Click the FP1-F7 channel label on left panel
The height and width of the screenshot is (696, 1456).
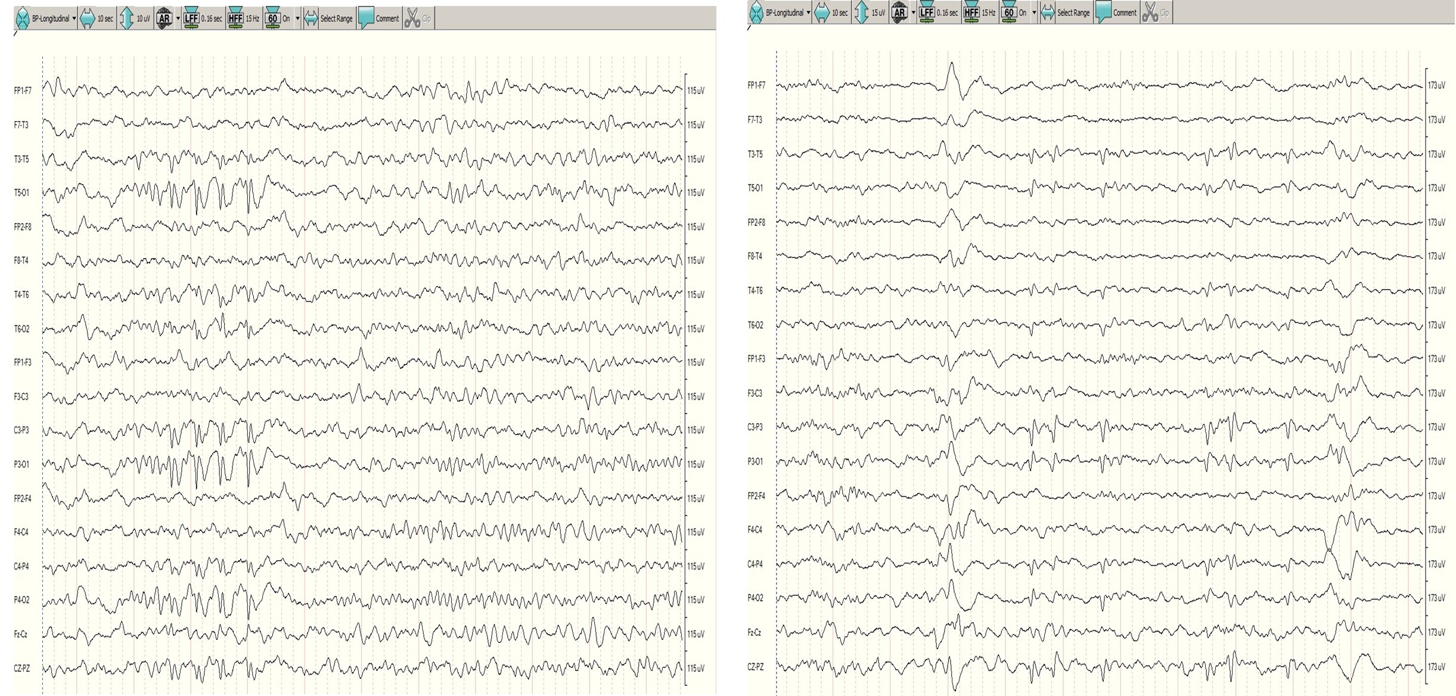pyautogui.click(x=23, y=91)
